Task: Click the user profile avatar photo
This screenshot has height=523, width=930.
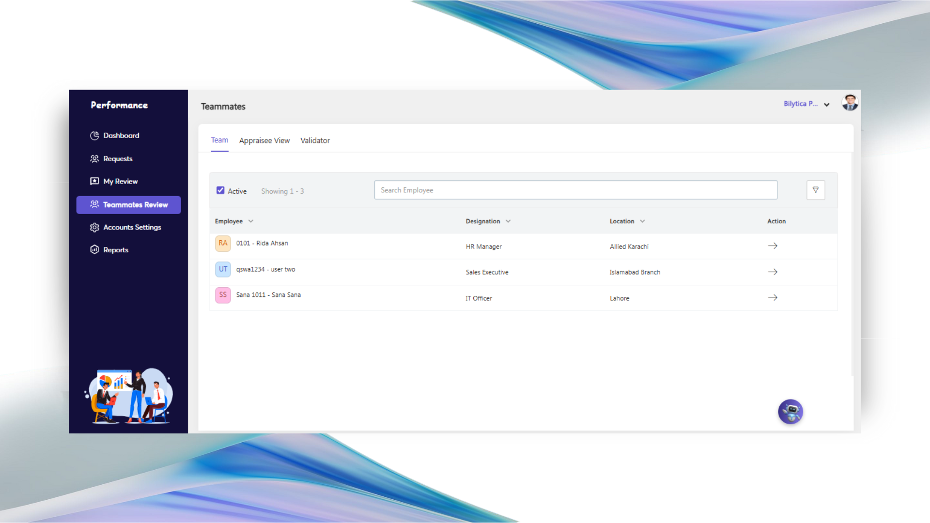Action: point(850,103)
